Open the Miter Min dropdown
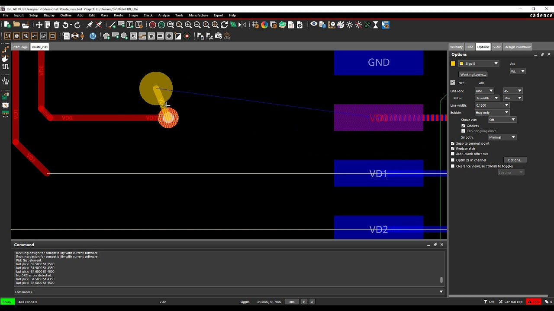 point(512,98)
